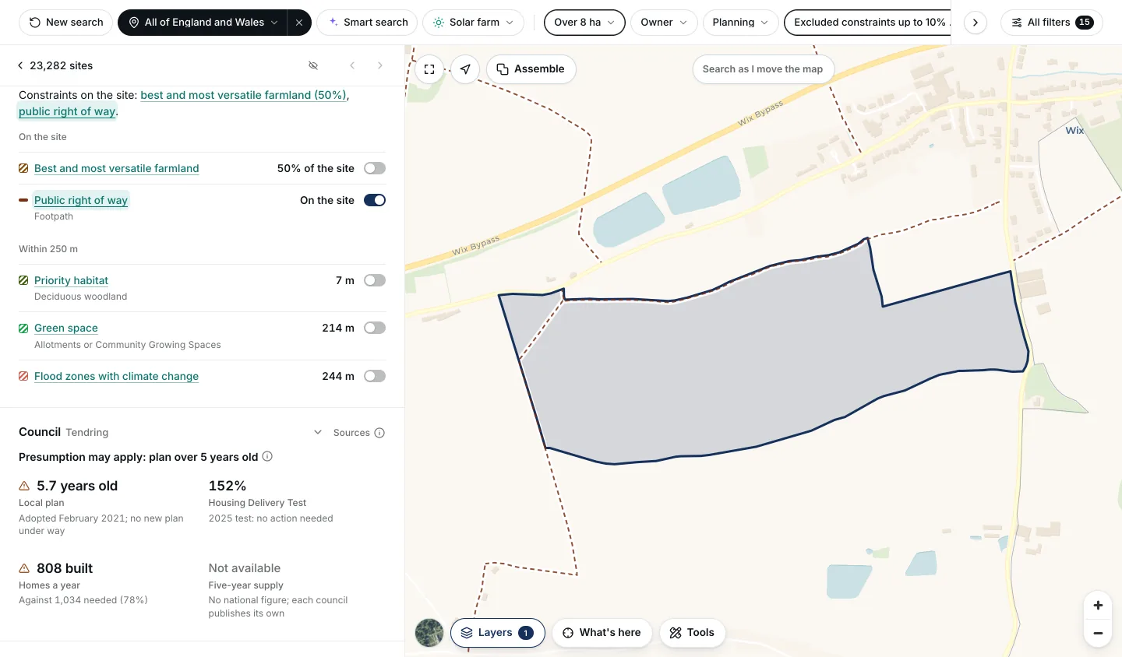Click the locate-me arrow icon on map

tap(465, 69)
